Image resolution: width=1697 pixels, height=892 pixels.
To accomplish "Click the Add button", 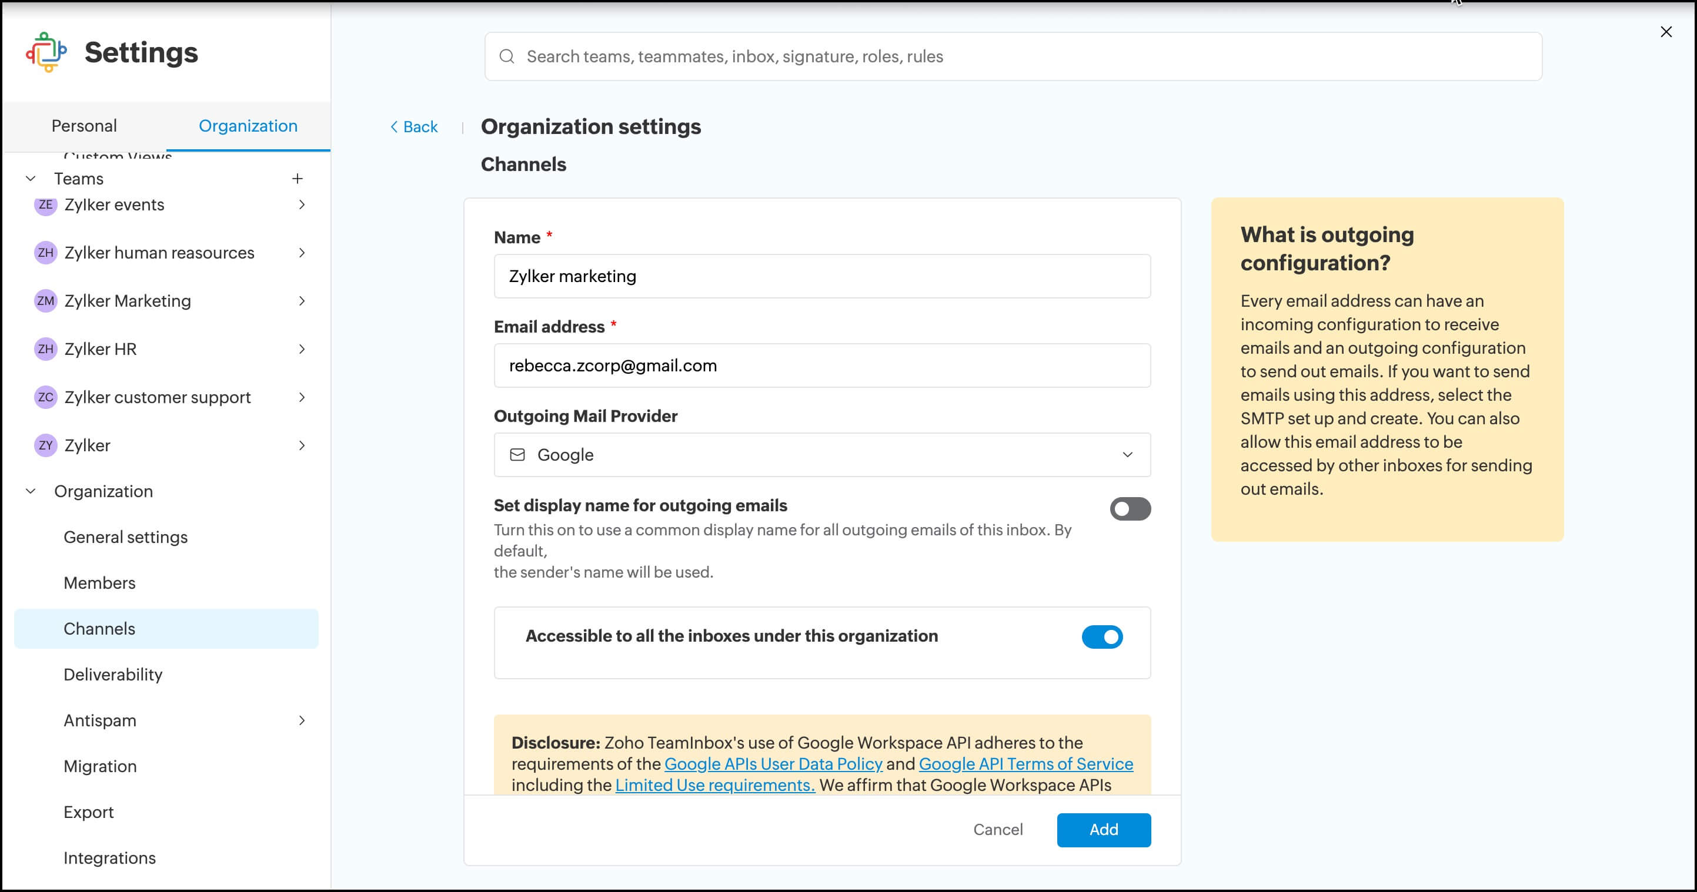I will click(1103, 830).
